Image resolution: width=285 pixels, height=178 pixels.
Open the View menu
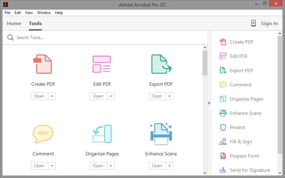[x=29, y=12]
